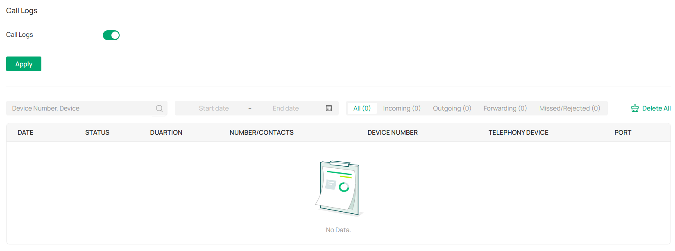
Task: Click the PORT column header
Action: 623,133
